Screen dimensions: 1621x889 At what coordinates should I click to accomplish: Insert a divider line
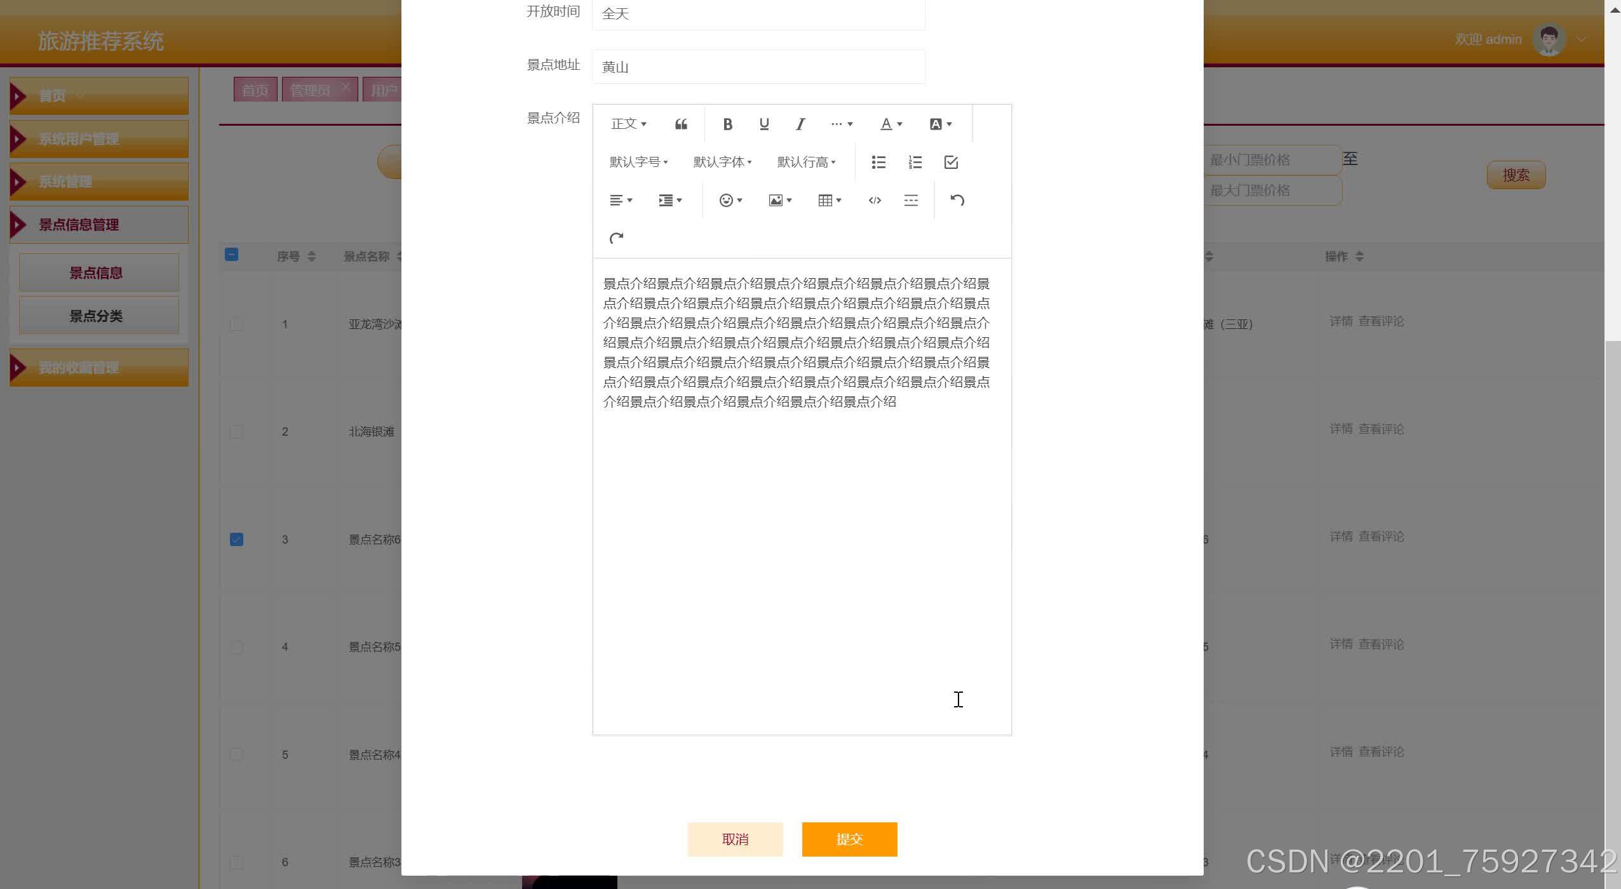pyautogui.click(x=911, y=201)
